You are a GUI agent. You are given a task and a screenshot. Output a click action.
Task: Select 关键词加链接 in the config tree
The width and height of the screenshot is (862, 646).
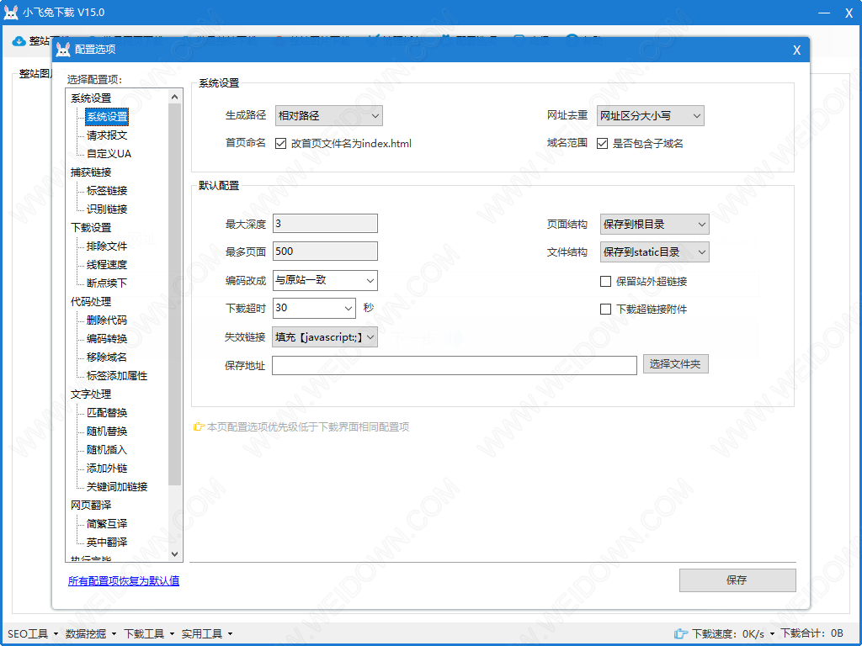click(117, 487)
